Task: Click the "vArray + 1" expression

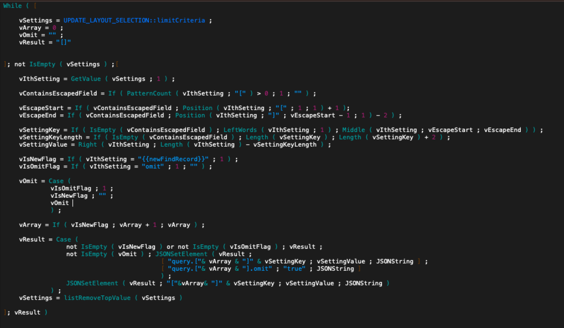Action: tap(138, 225)
